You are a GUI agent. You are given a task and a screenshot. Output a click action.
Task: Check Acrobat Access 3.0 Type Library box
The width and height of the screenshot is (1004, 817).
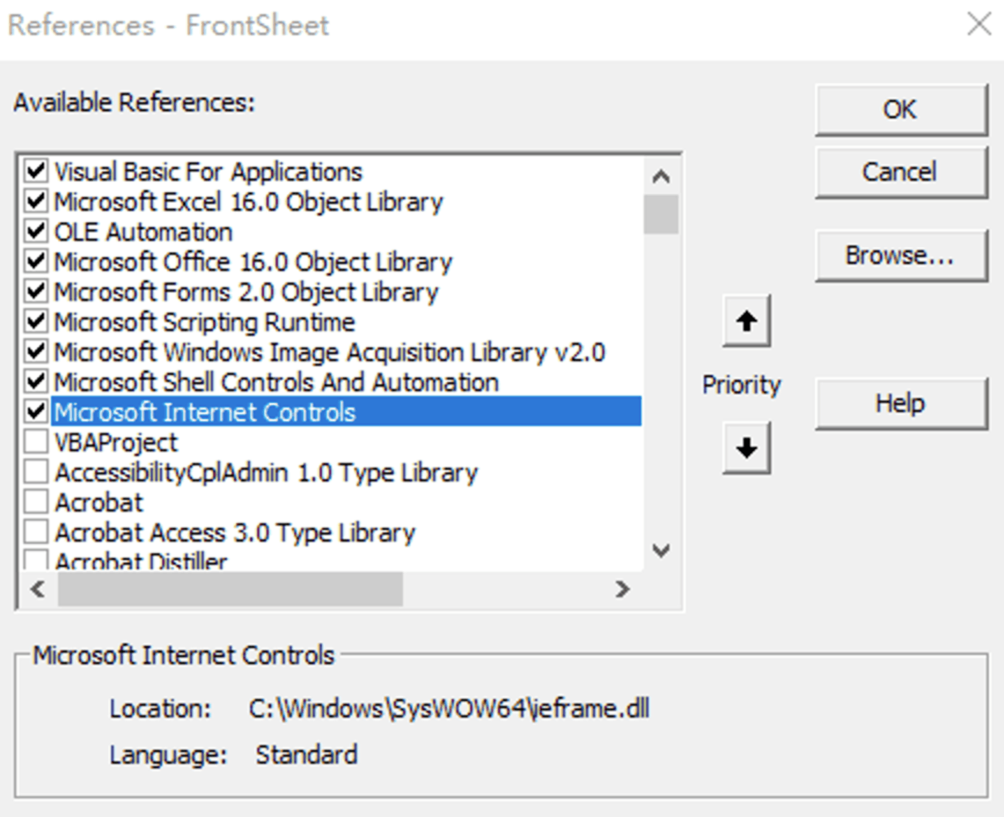pos(36,532)
